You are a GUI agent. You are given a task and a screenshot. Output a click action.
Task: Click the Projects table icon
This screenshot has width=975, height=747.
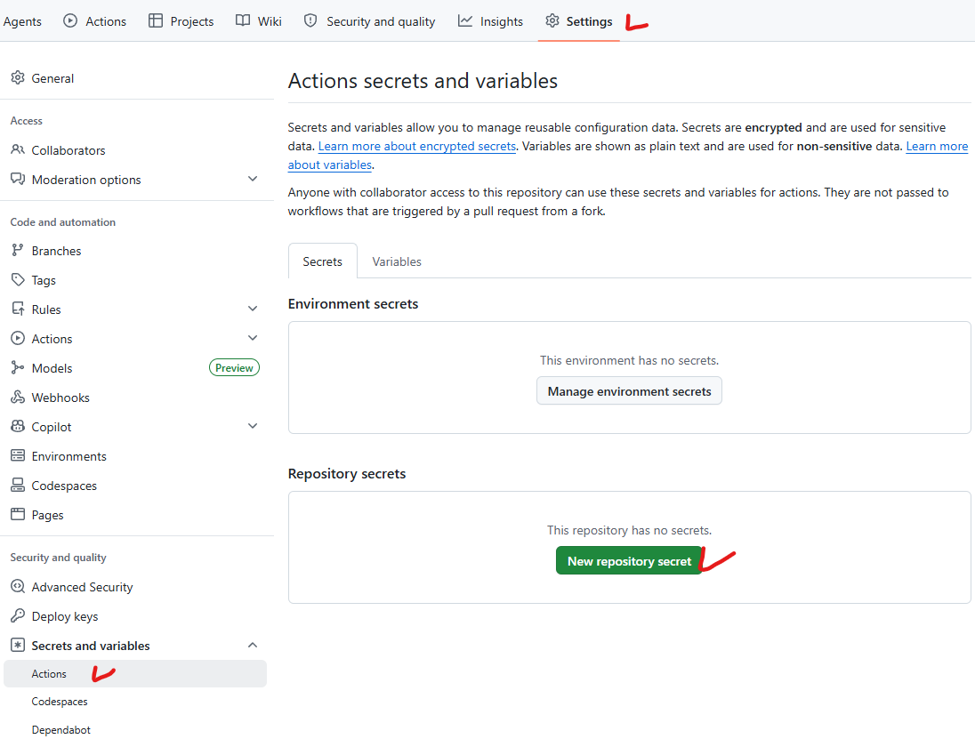click(156, 20)
